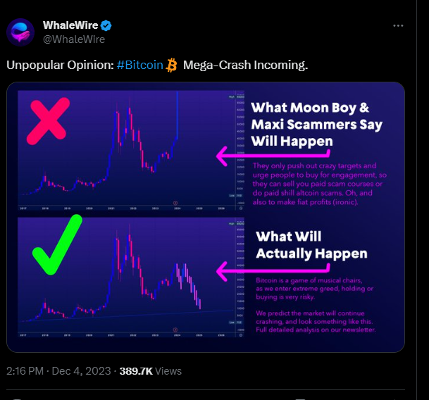Click the green checkmark on the lower chart
This screenshot has width=429, height=400.
click(57, 244)
